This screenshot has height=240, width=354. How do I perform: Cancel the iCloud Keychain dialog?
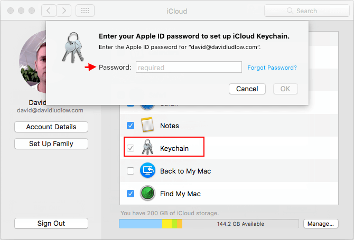coord(247,89)
